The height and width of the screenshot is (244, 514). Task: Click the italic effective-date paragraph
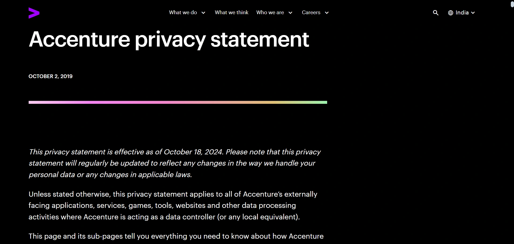coord(174,163)
